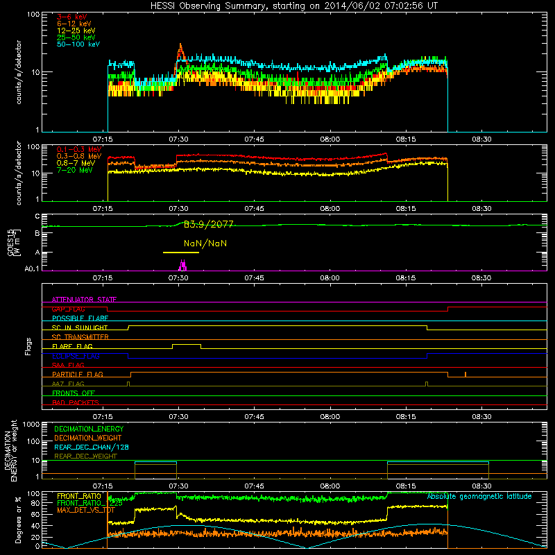The width and height of the screenshot is (555, 555).
Task: Click the 08:30 tick label under Flags panel
Action: pos(481,417)
